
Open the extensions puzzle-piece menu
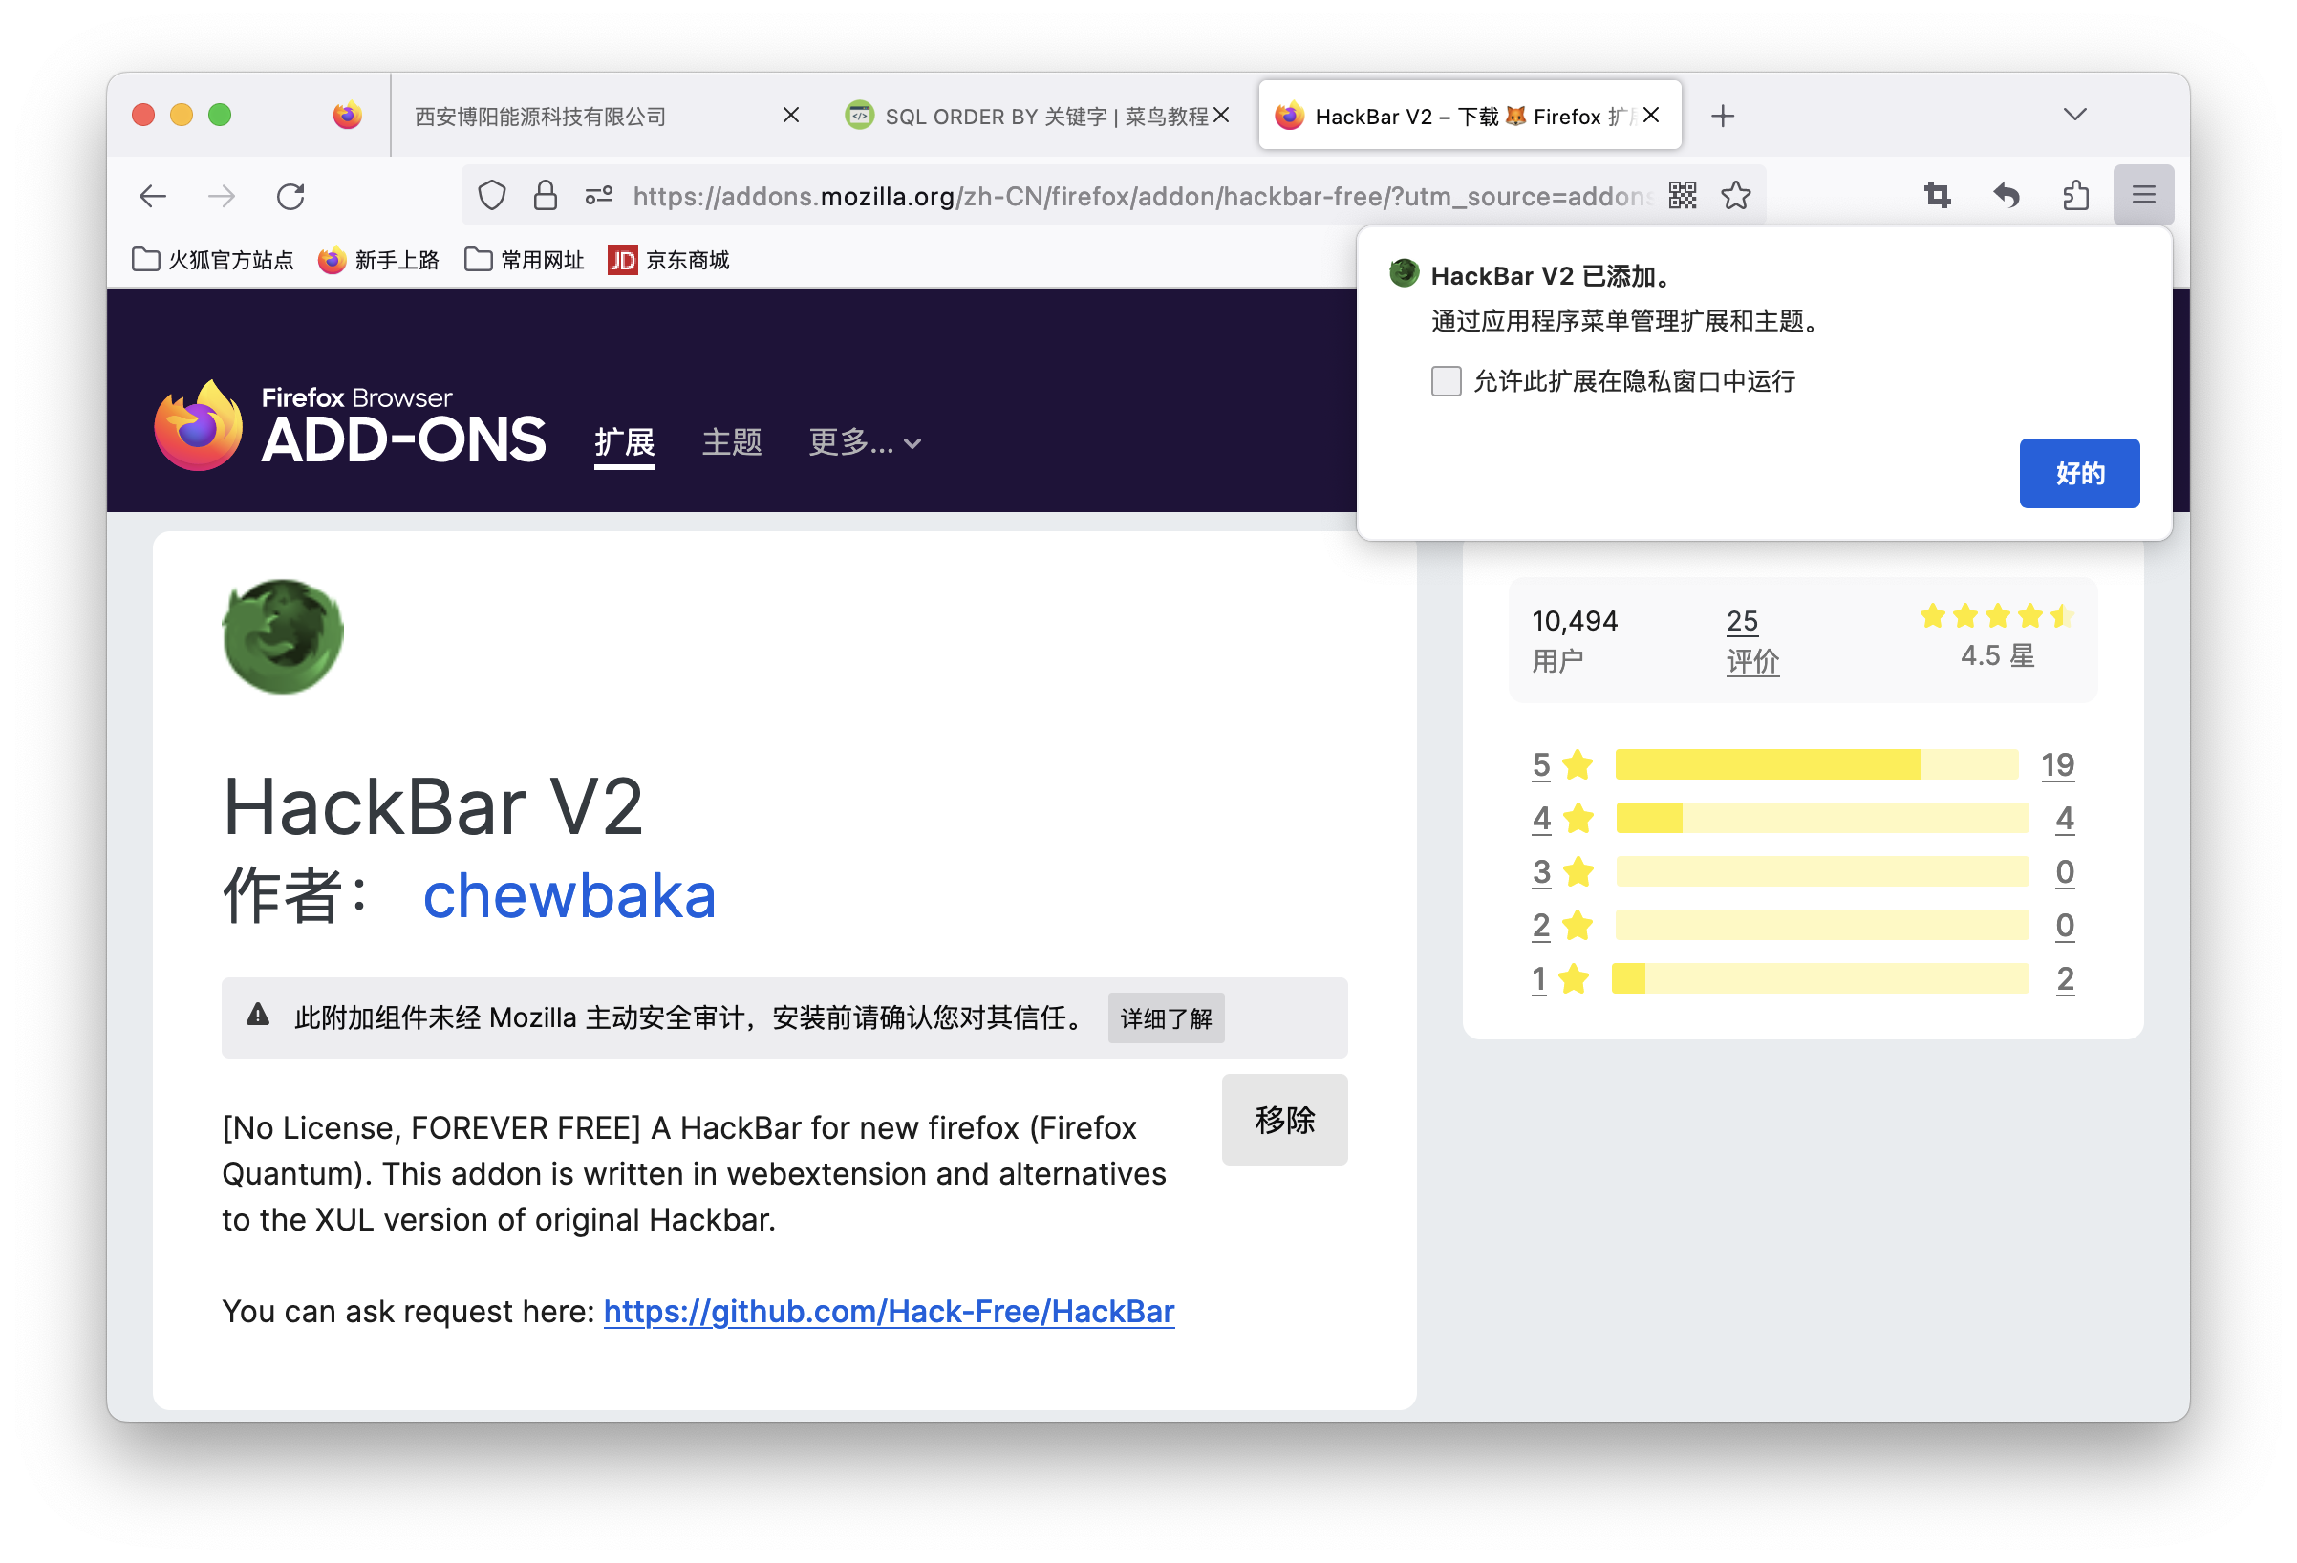click(2074, 196)
